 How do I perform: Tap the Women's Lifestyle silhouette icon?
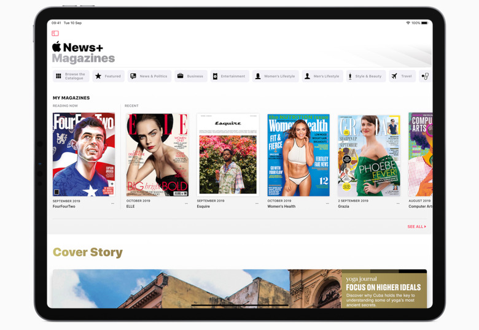tap(258, 77)
